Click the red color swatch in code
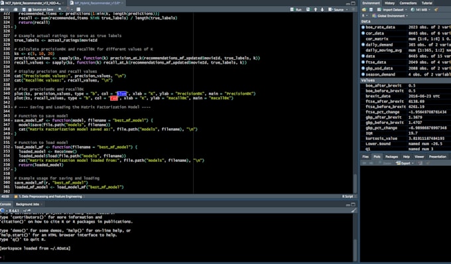The width and height of the screenshot is (451, 264). point(114,98)
